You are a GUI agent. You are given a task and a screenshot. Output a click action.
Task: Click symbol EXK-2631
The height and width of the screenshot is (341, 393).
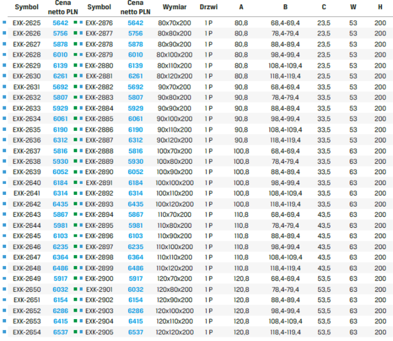click(x=27, y=87)
